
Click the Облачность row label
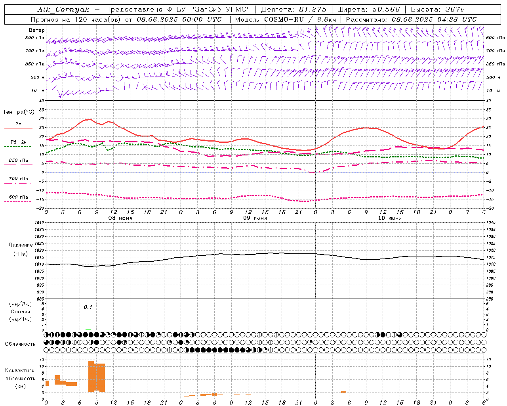[x=20, y=344]
